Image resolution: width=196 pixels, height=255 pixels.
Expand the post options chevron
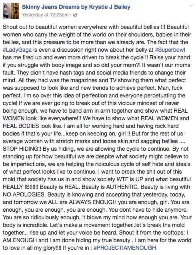[191, 6]
